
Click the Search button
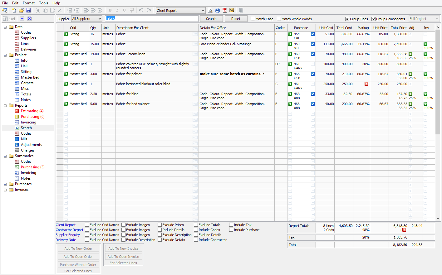211,19
